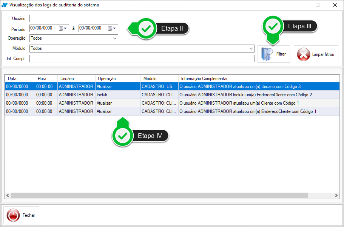The width and height of the screenshot is (344, 227).
Task: Click the horizontal scrollbar left arrow
Action: point(8,195)
